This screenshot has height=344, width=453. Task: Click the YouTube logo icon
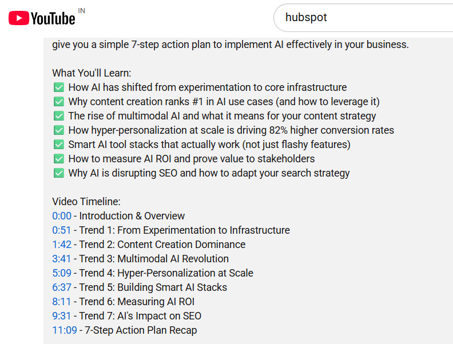point(19,18)
